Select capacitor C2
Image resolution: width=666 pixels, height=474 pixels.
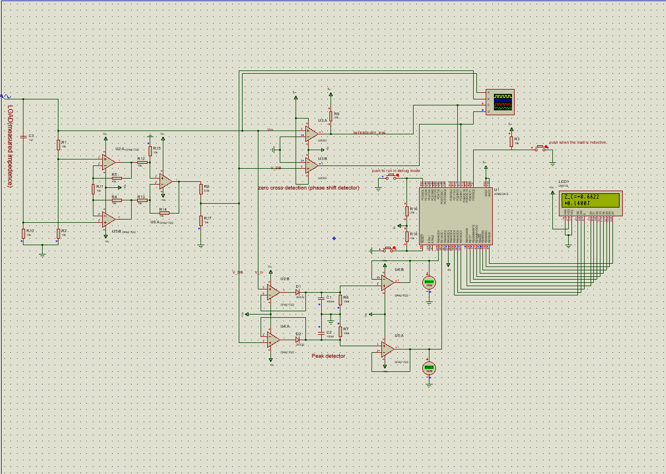[321, 333]
